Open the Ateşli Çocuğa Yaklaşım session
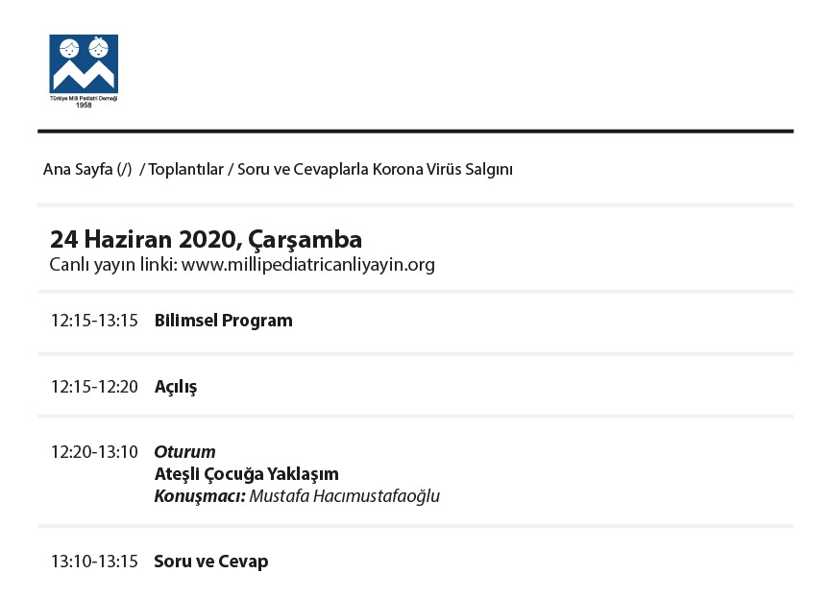The height and width of the screenshot is (598, 831). point(246,474)
